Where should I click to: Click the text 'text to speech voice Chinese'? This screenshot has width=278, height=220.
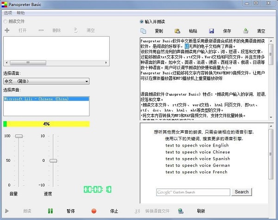coord(197,152)
